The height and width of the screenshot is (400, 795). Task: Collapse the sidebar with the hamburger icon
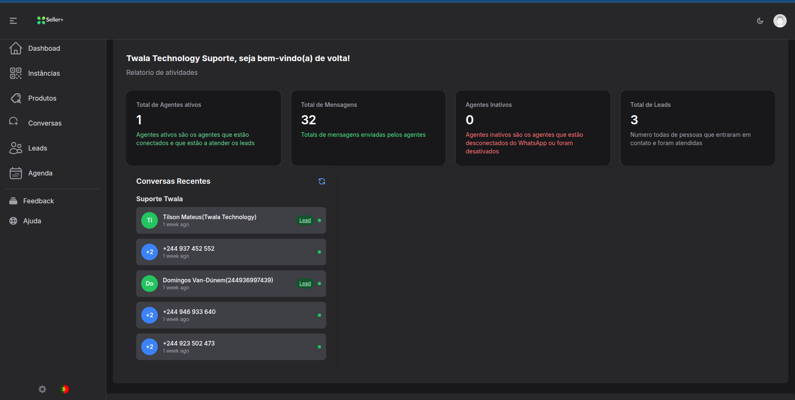(13, 21)
